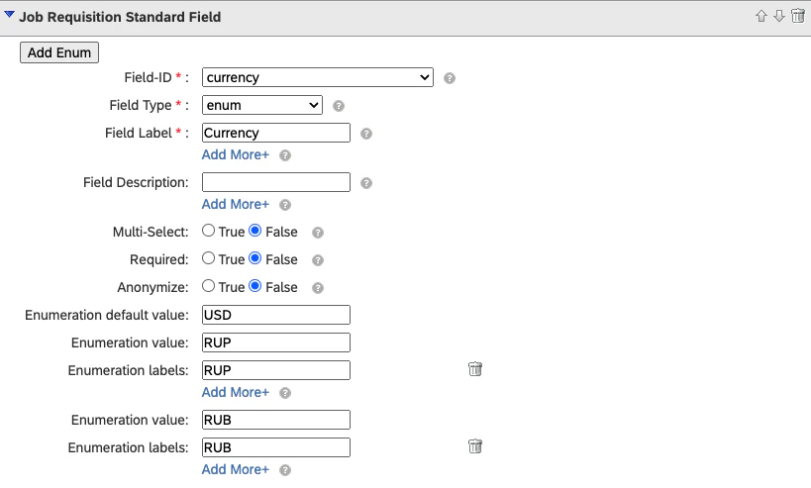Add more labels for RUB enumeration
Screen dimensions: 811x488
tap(236, 469)
